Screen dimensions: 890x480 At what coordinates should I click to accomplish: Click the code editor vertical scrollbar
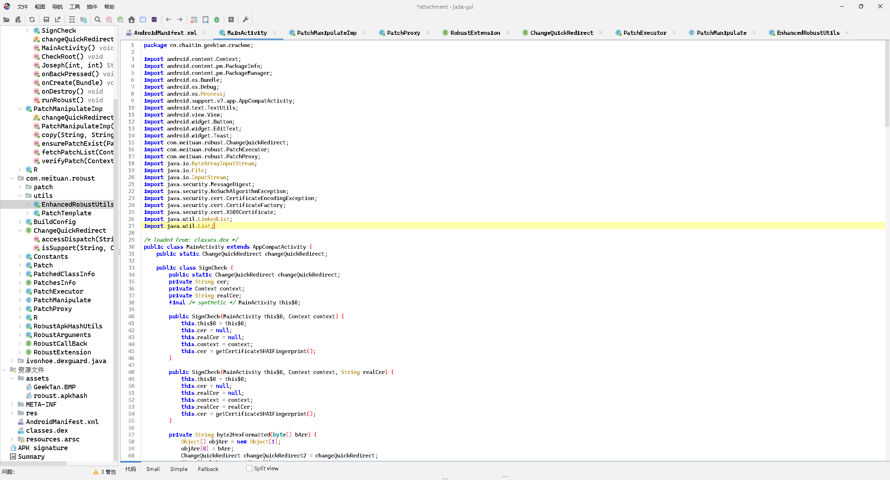click(887, 83)
